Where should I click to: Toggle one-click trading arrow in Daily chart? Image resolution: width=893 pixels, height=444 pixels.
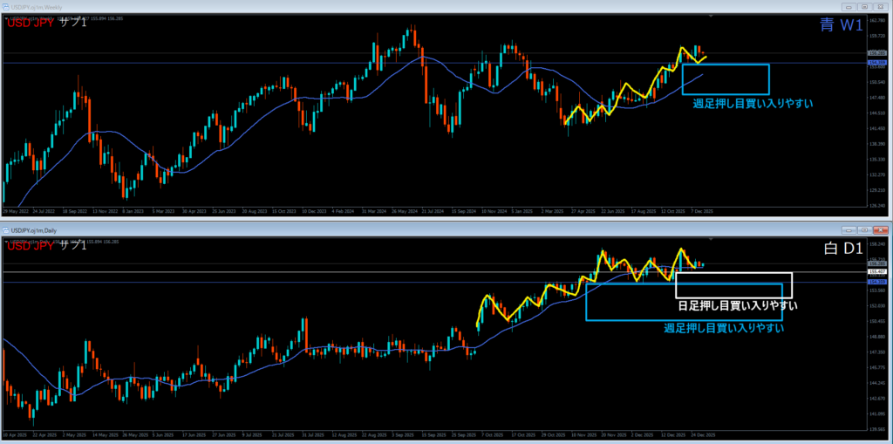click(6, 242)
